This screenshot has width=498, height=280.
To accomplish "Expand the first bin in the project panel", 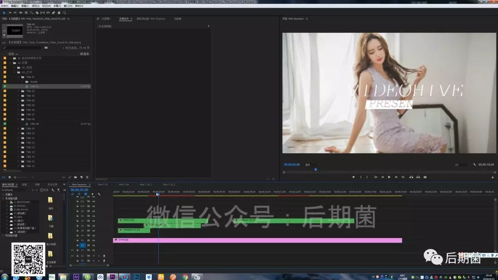I will pyautogui.click(x=10, y=59).
